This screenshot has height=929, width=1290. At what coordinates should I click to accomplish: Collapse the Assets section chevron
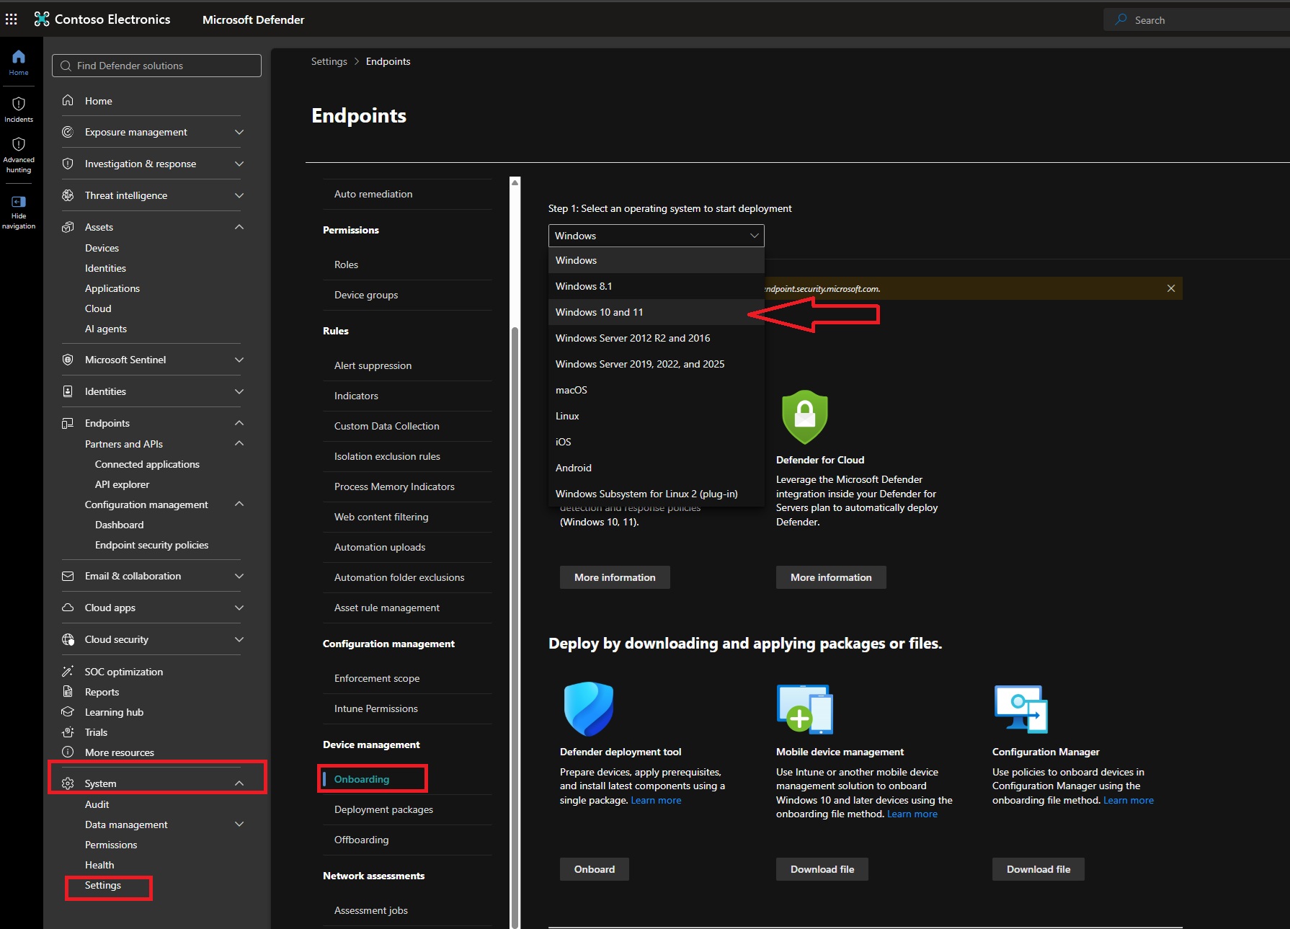(x=239, y=227)
